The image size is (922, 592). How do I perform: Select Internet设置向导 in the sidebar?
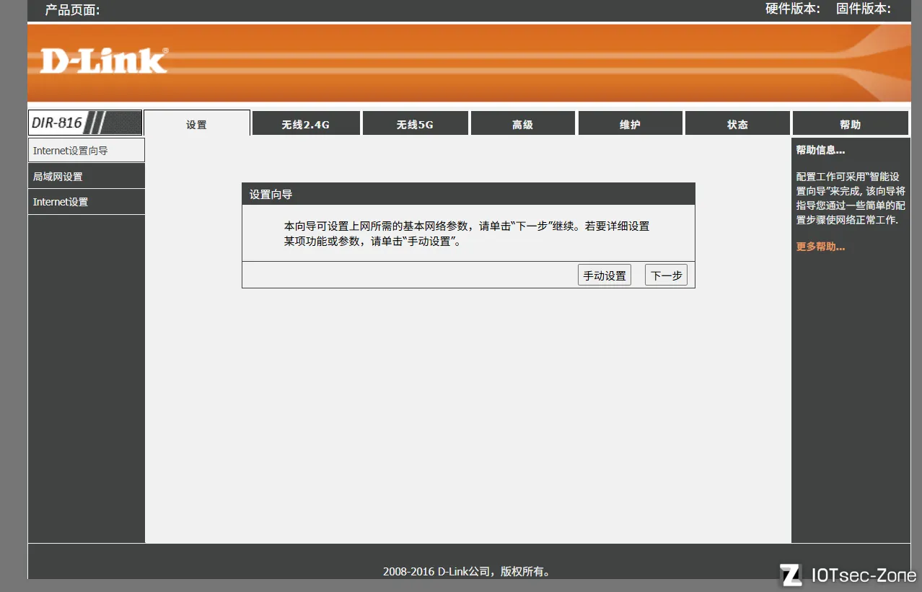[x=87, y=151]
